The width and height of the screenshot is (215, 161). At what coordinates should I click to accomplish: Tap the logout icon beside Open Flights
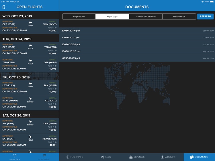click(4, 7)
